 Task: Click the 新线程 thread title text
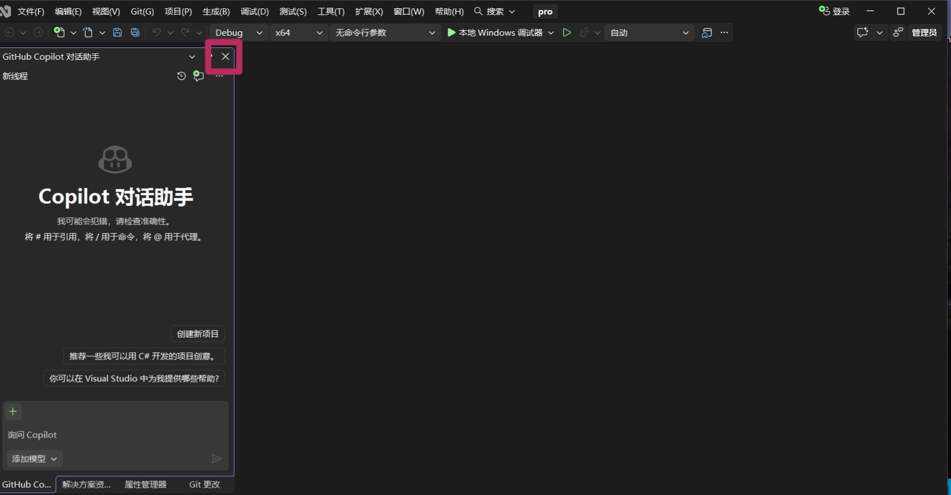click(15, 76)
